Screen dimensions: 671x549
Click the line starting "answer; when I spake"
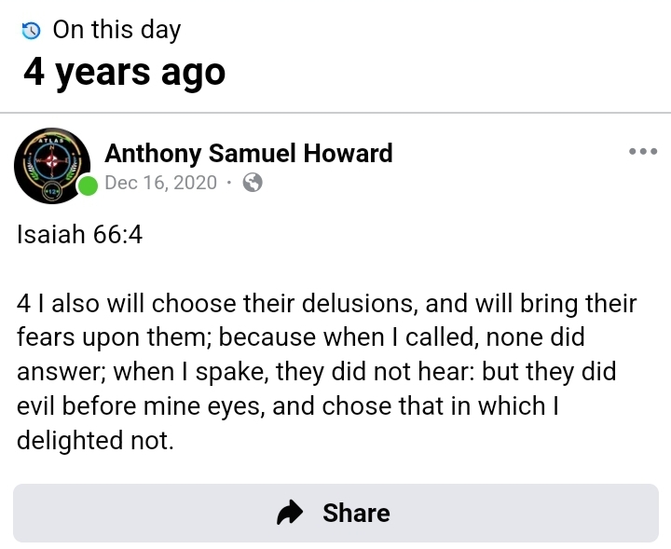coord(317,371)
